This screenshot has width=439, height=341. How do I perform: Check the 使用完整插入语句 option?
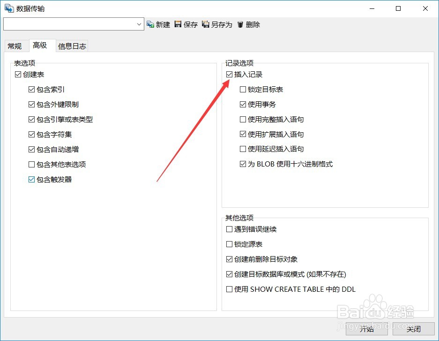click(x=243, y=119)
